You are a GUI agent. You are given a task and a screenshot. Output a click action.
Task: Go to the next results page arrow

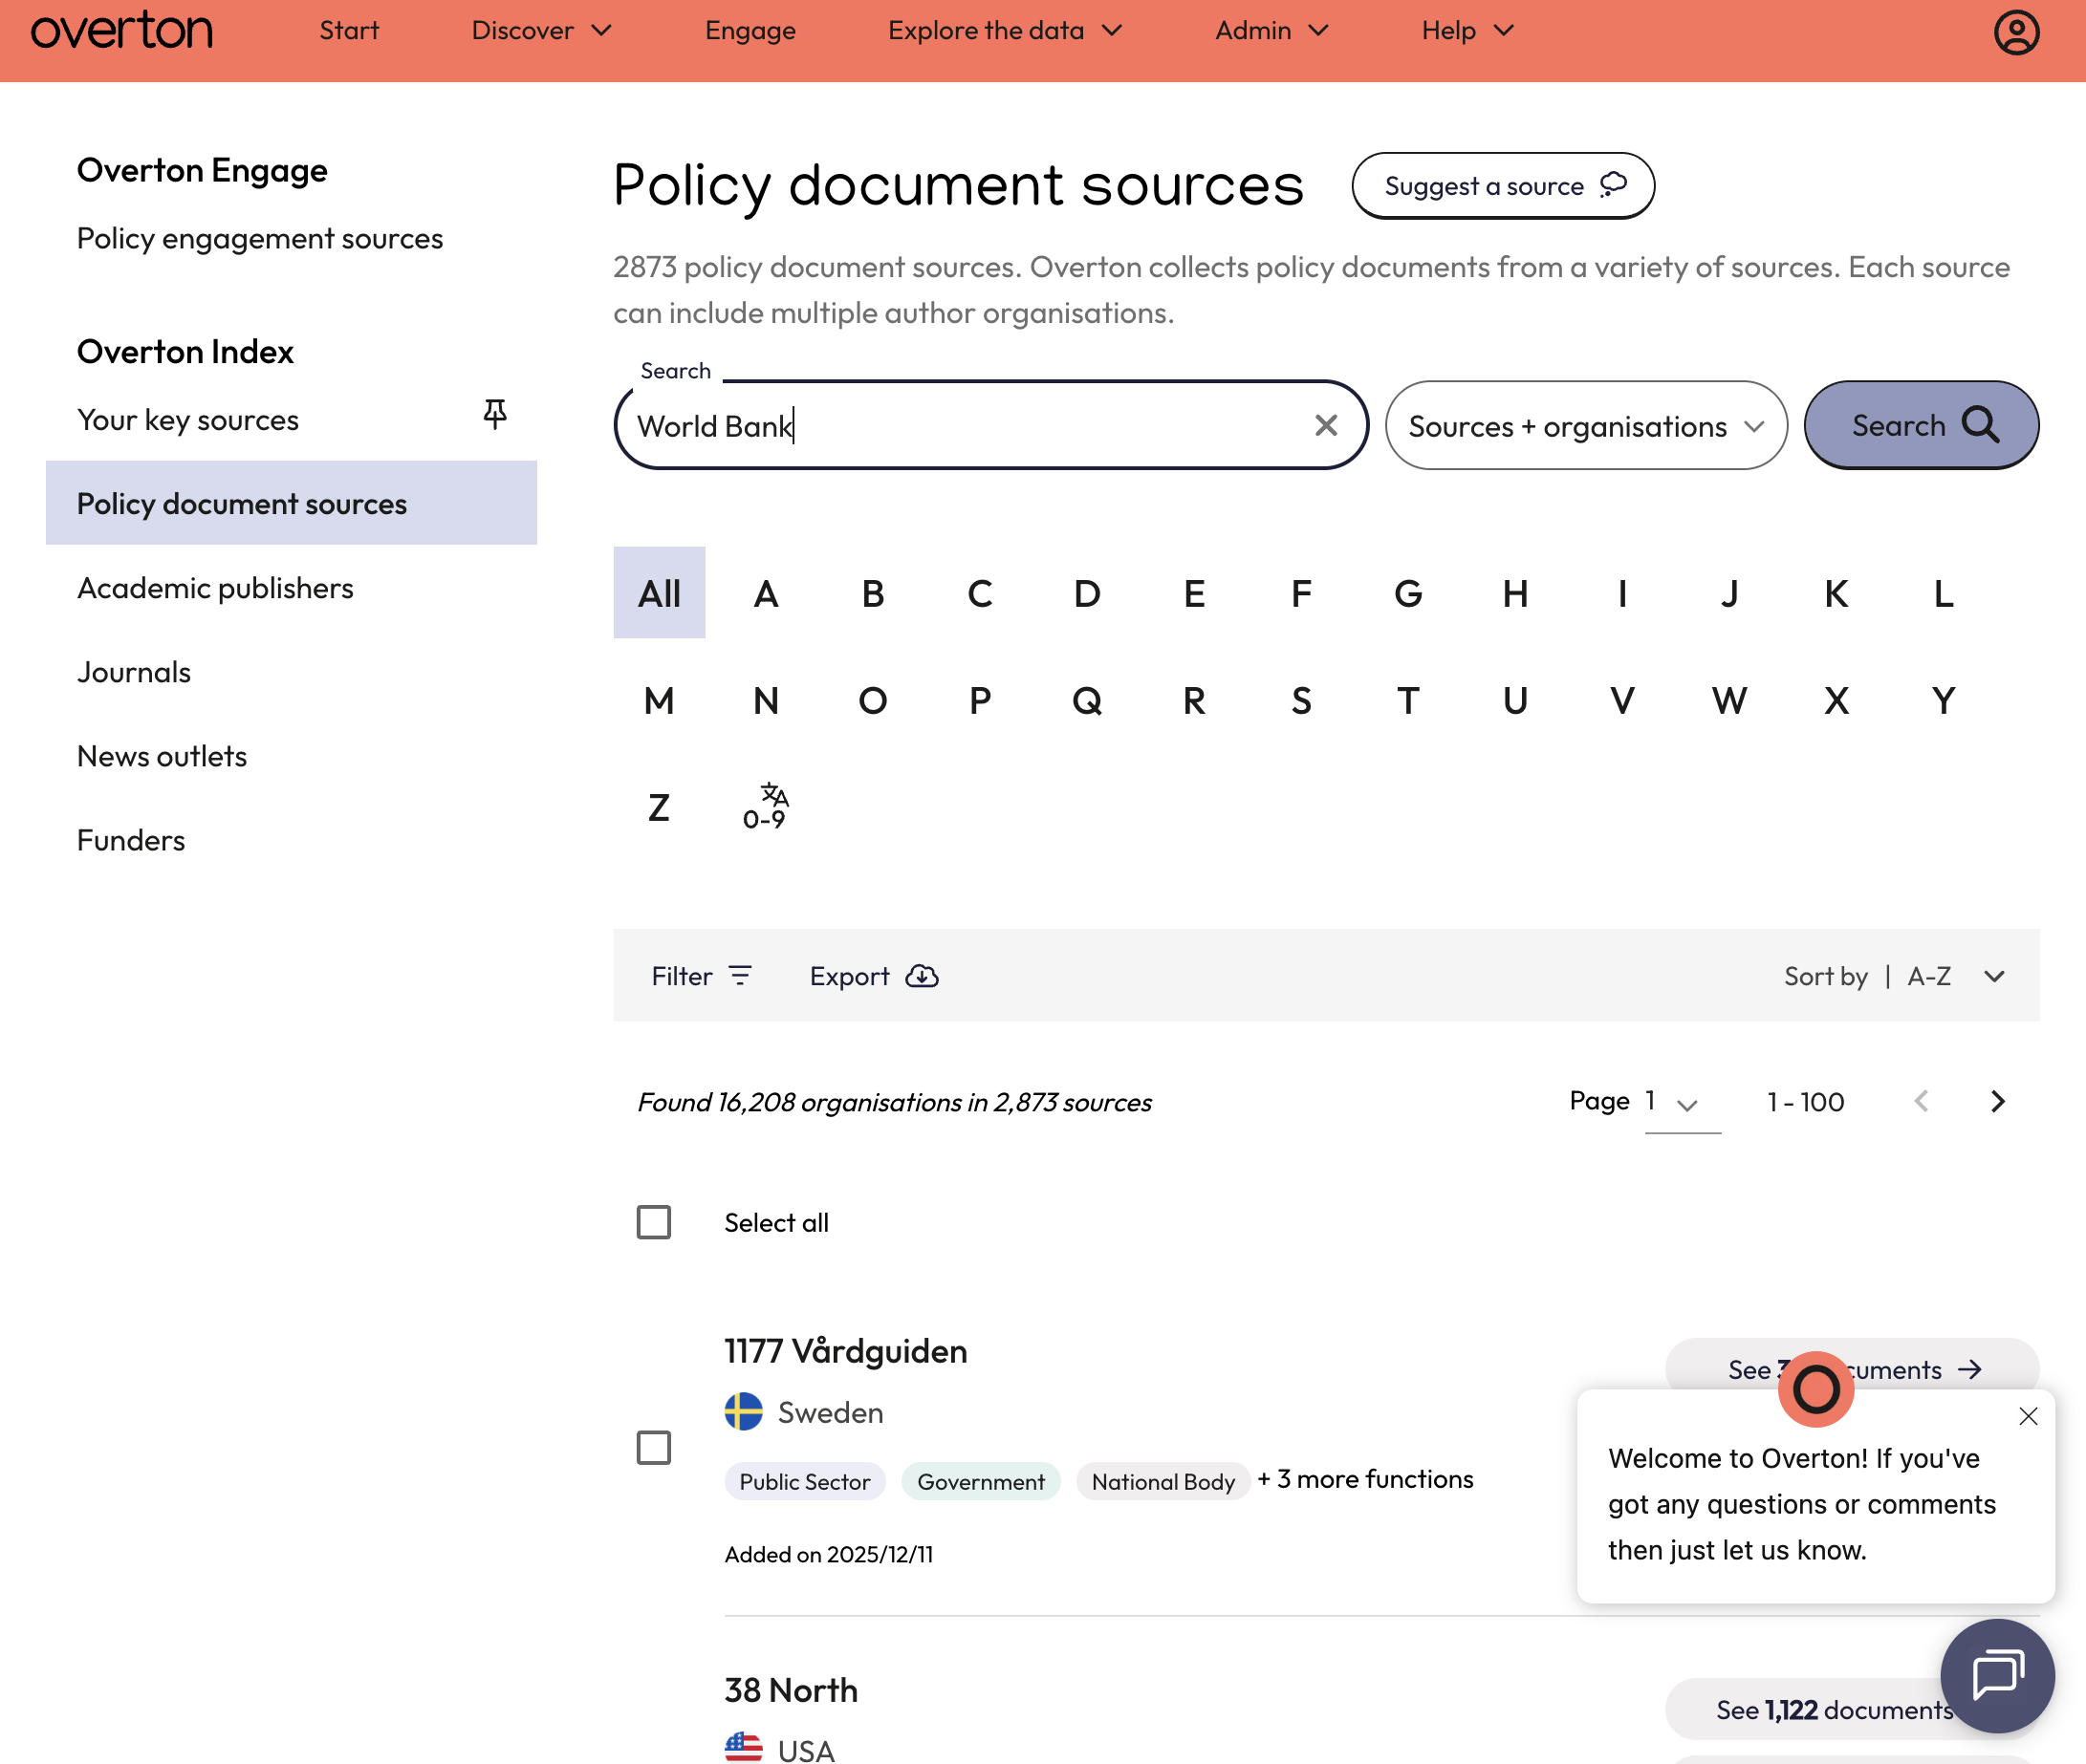1997,1101
